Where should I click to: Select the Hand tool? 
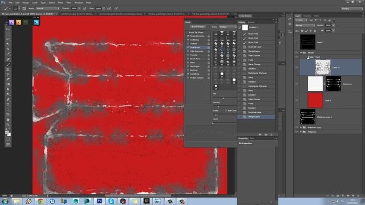[x=8, y=120]
